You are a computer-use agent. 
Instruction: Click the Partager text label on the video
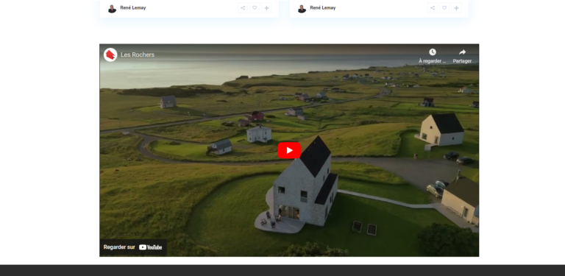pos(462,61)
